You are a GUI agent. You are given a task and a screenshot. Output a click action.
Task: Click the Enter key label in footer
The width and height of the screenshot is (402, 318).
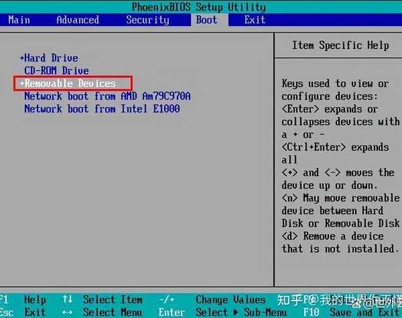pyautogui.click(x=172, y=312)
